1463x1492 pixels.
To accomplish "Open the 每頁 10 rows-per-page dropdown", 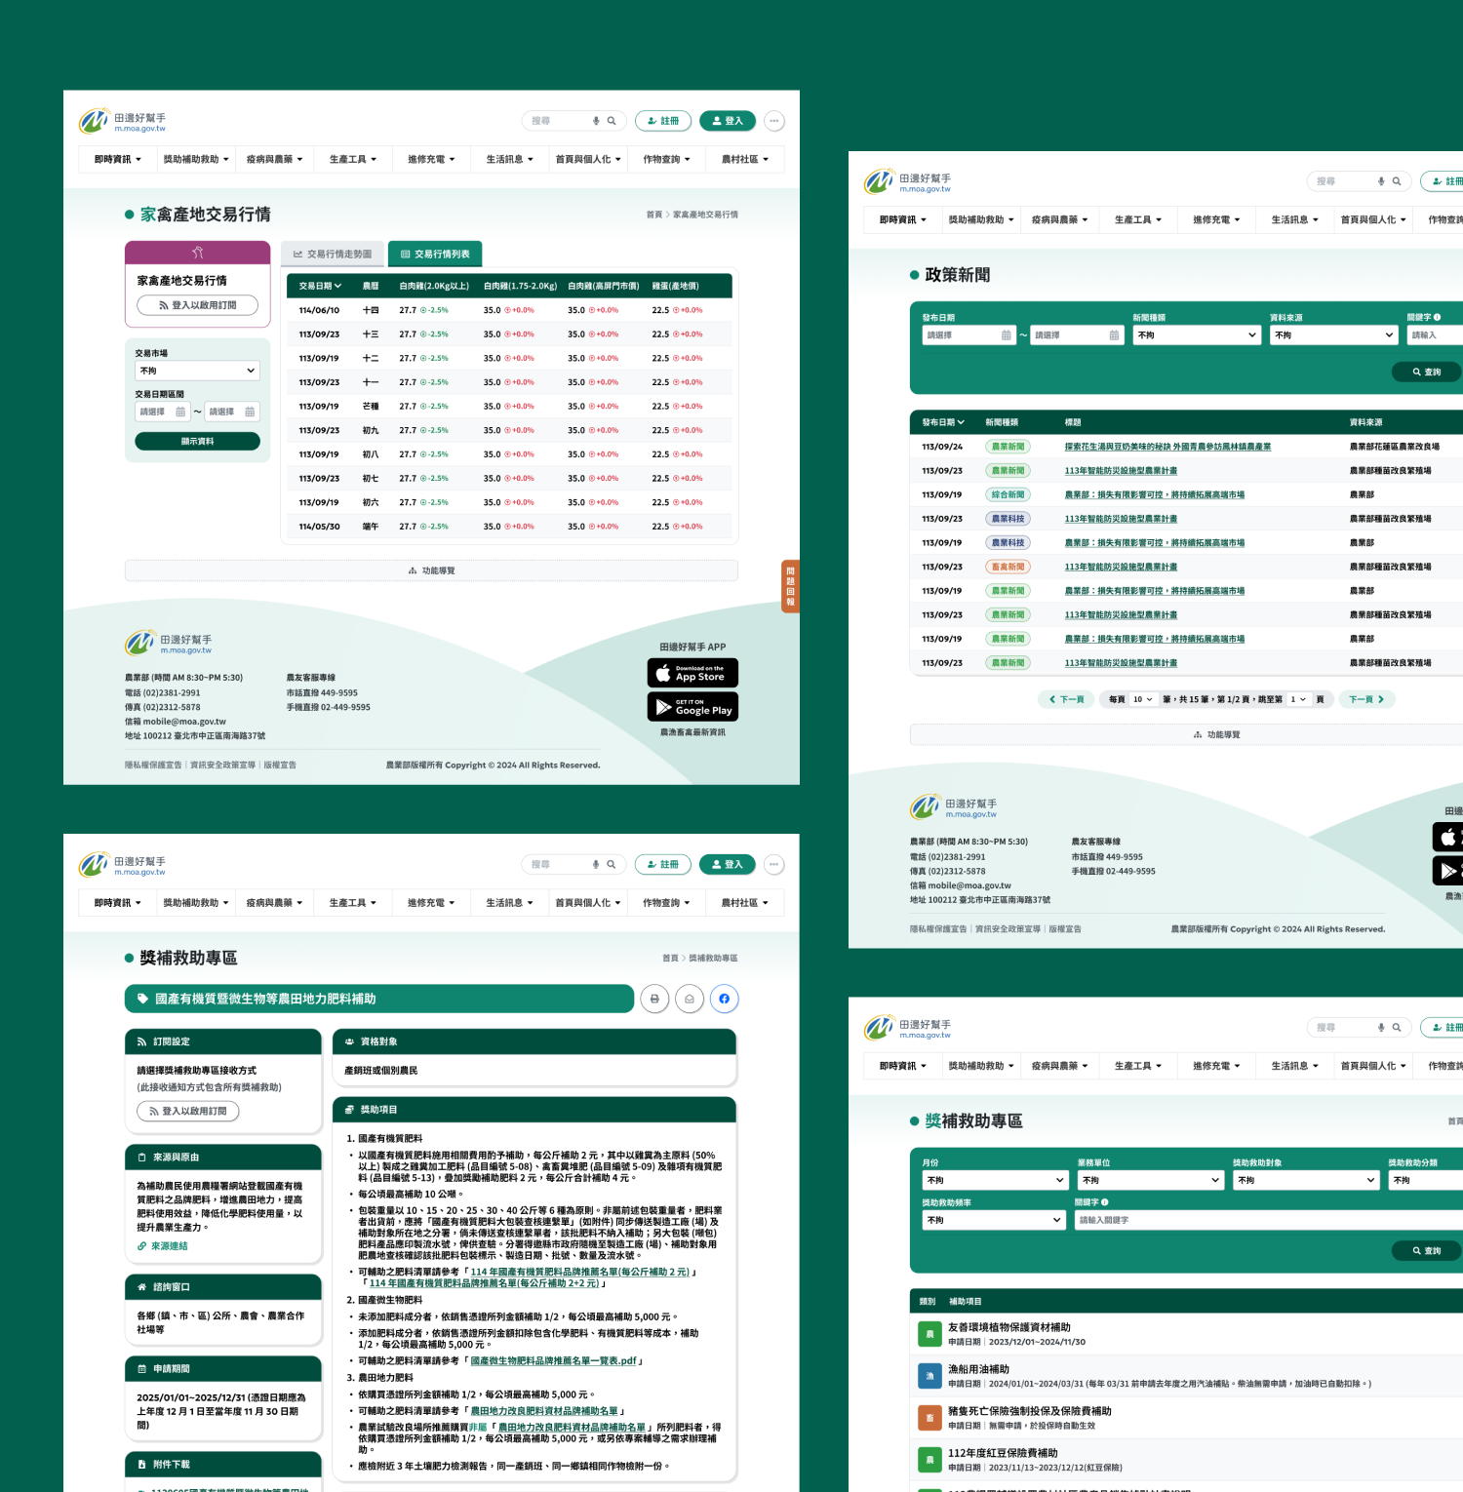I will coord(1142,699).
